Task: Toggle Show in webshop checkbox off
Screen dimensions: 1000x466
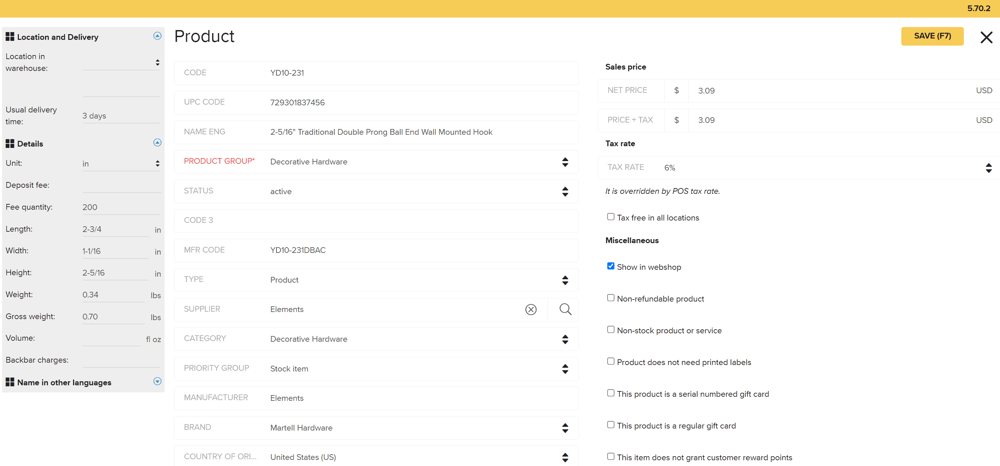Action: coord(610,266)
